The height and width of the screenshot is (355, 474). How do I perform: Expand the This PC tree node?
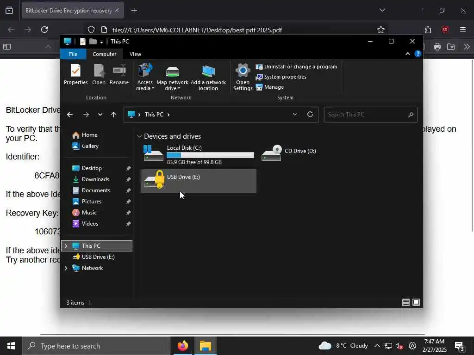point(66,246)
